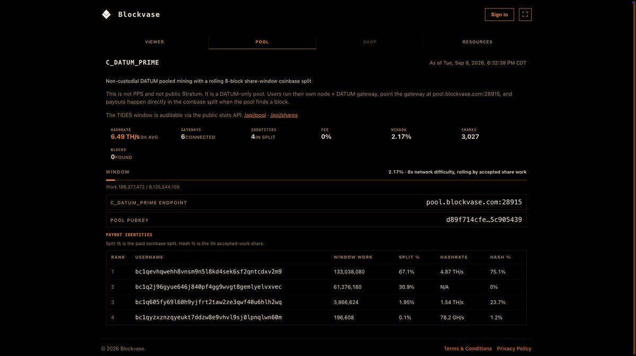Switch to the Pool tab

[x=262, y=42]
